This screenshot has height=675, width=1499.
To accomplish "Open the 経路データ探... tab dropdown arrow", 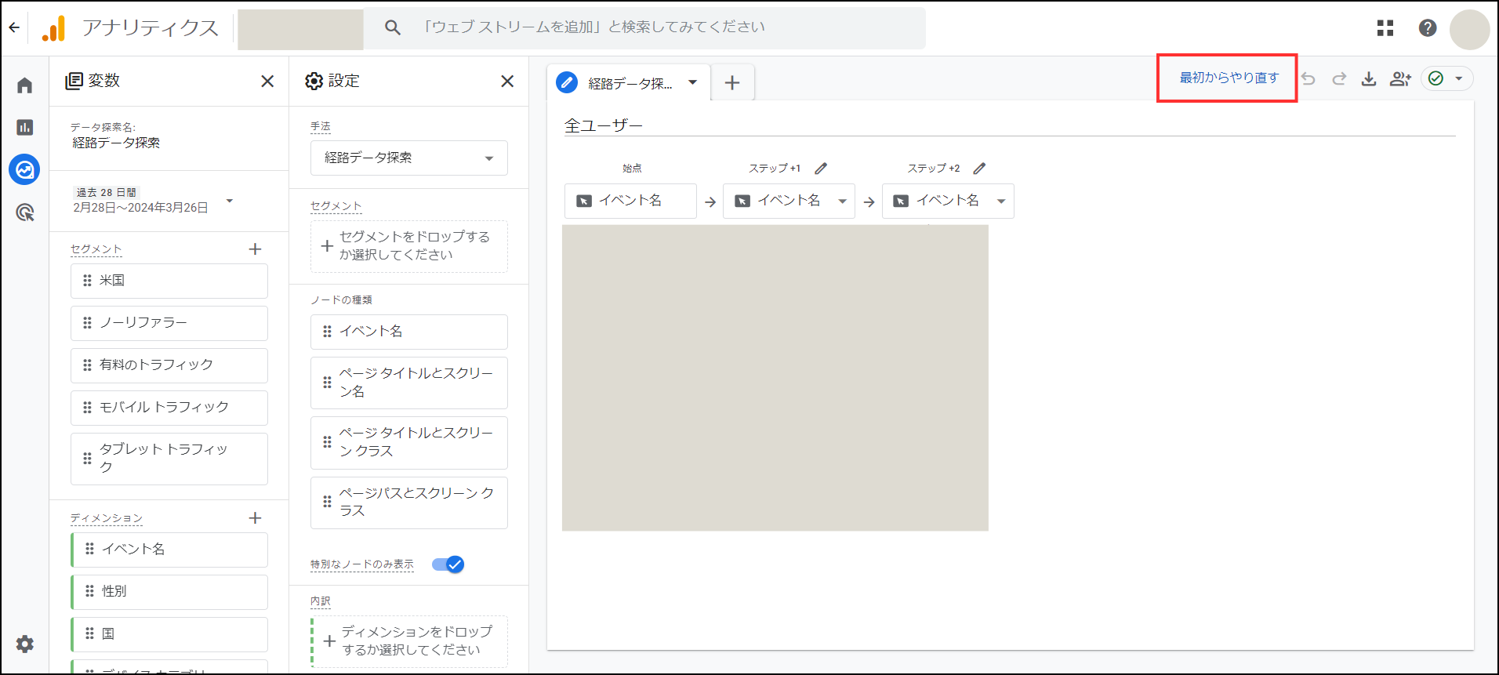I will click(693, 82).
